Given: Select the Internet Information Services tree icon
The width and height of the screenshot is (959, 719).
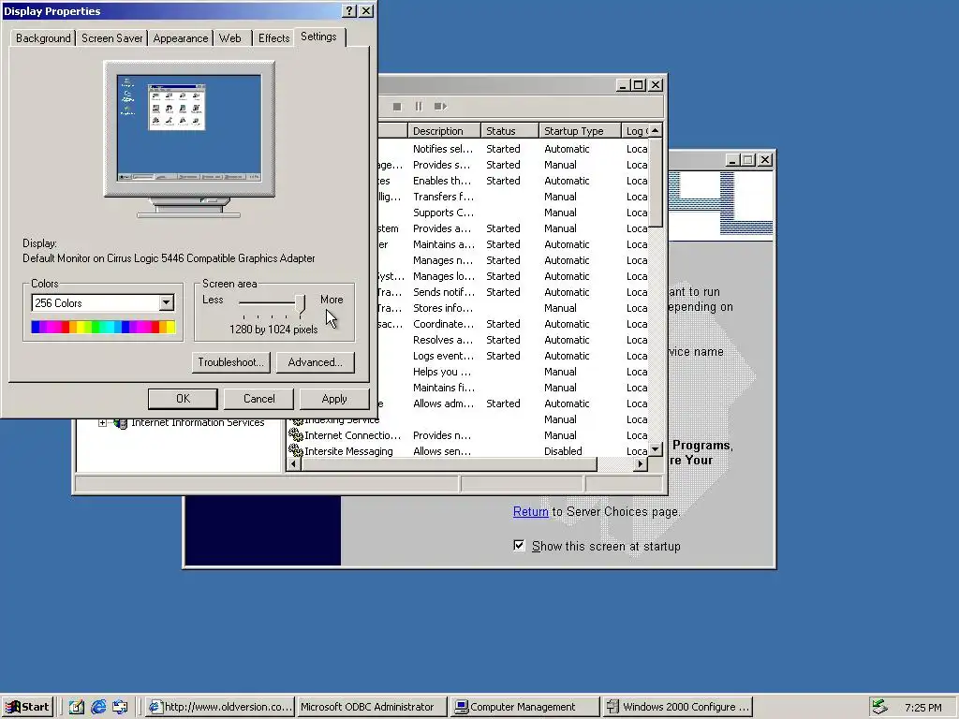Looking at the screenshot, I should pos(121,423).
